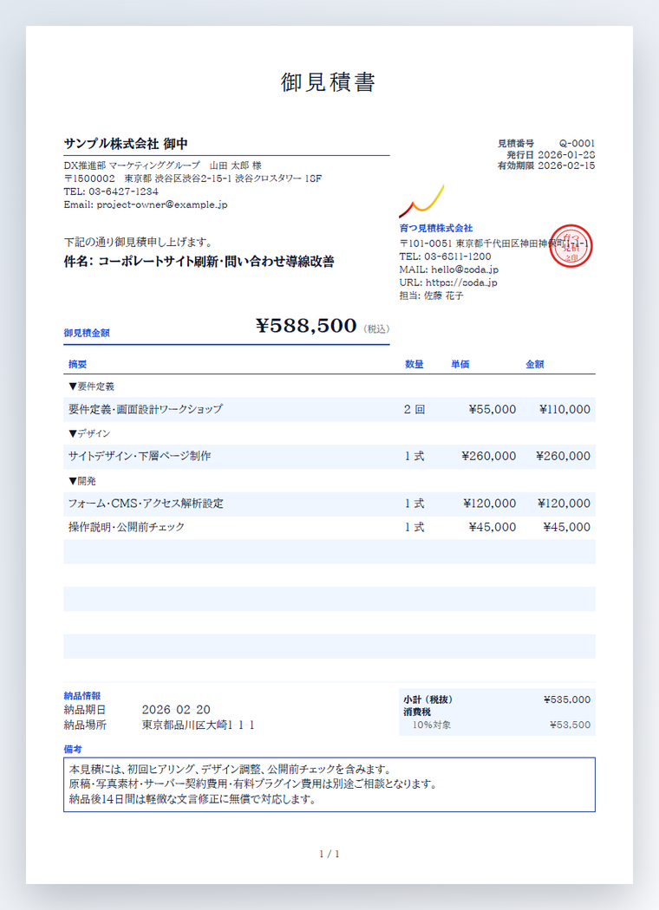Click the quote number Q-0001

point(577,143)
